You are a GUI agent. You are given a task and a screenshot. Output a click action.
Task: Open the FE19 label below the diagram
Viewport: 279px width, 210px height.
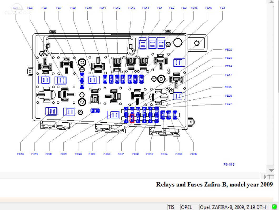pos(35,154)
